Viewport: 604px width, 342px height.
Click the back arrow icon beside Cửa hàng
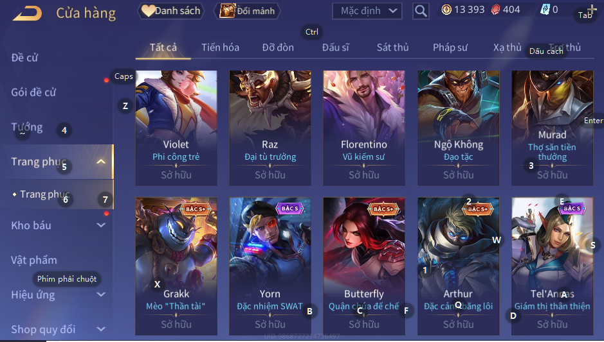point(28,13)
